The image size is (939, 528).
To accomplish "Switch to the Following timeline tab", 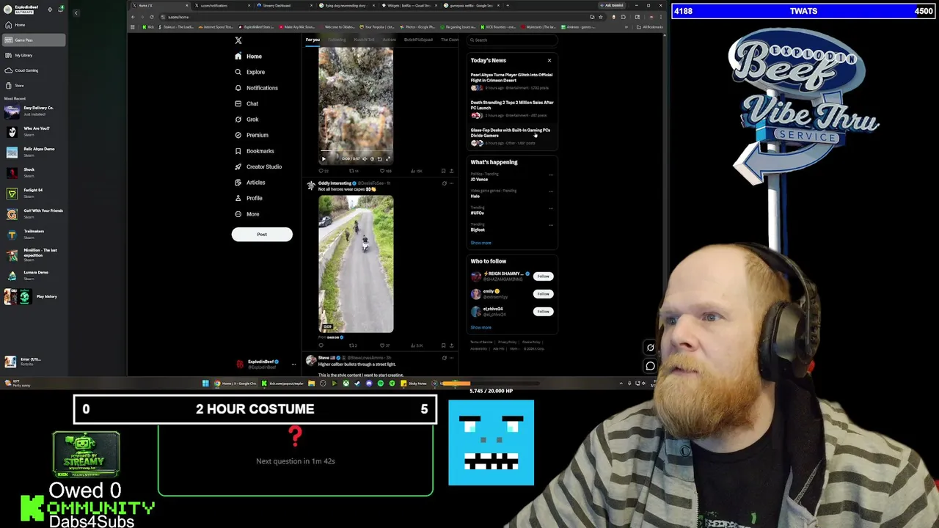I will pyautogui.click(x=337, y=40).
